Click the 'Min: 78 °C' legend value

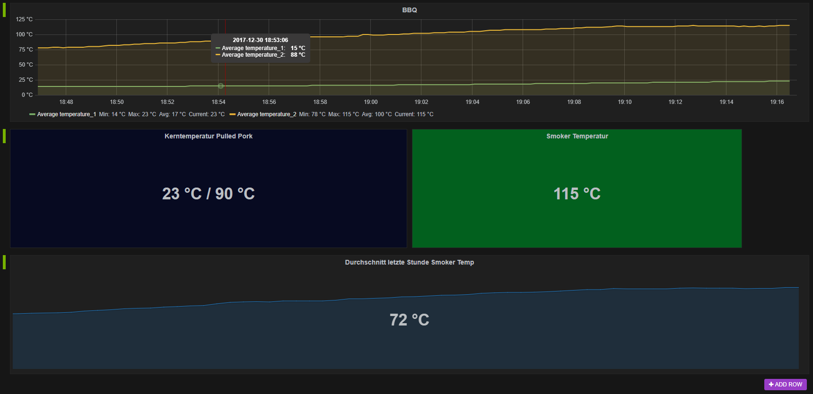coord(312,114)
